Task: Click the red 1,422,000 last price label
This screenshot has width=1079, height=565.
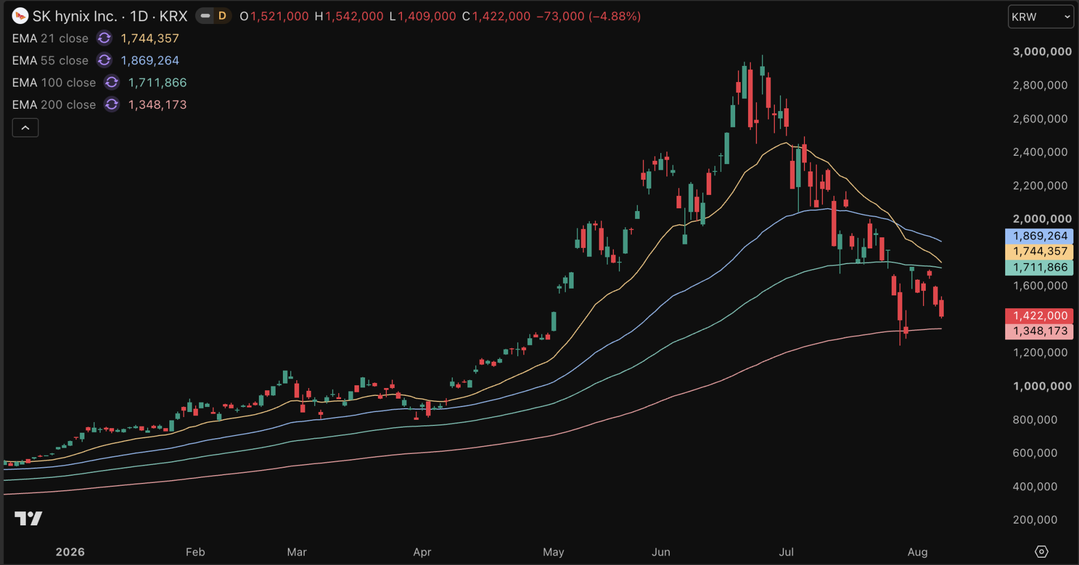Action: [x=1039, y=316]
